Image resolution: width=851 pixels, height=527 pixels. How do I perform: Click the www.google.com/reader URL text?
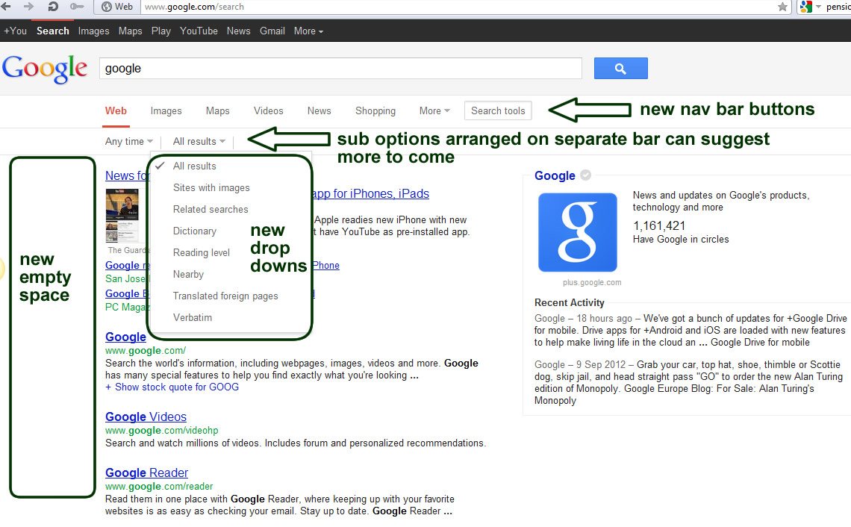pos(159,486)
